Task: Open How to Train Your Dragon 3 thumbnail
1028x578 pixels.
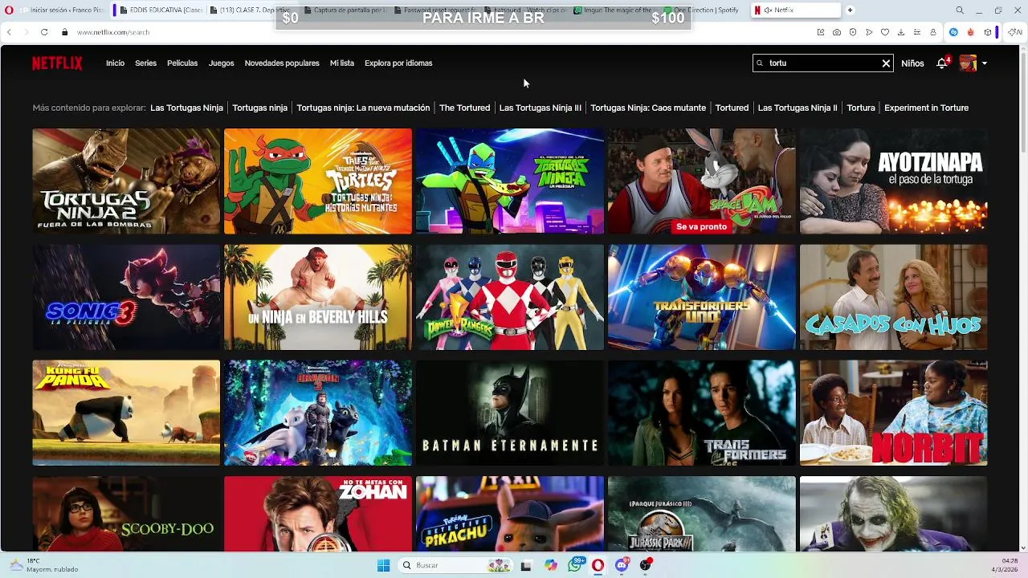Action: (318, 413)
